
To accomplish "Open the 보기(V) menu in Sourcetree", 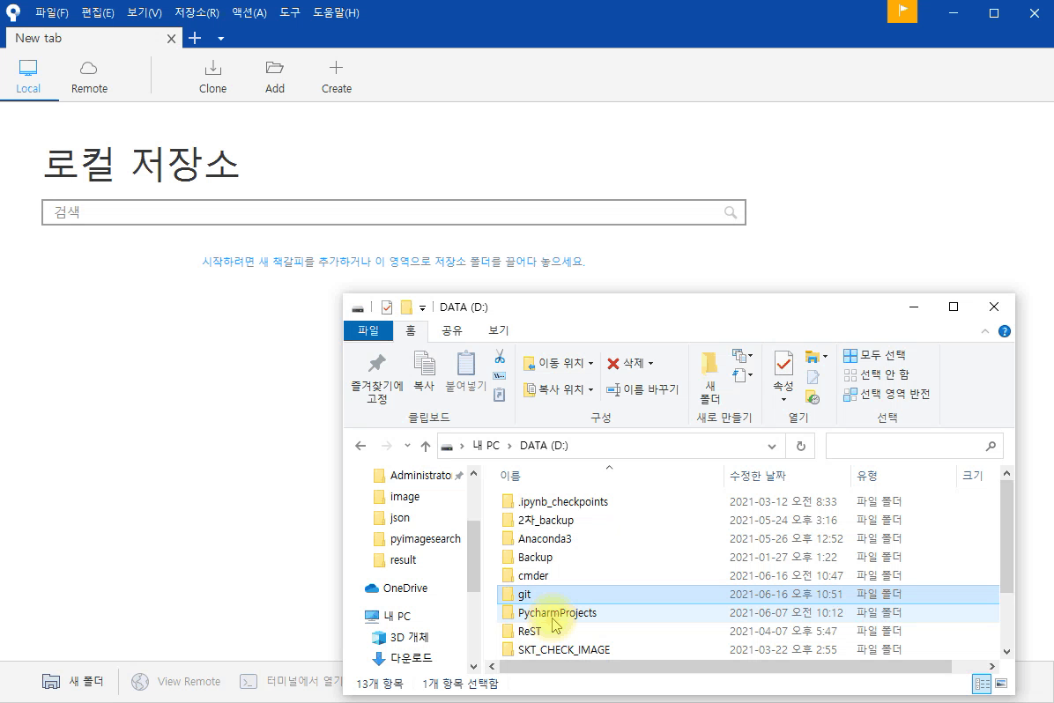I will 145,12.
